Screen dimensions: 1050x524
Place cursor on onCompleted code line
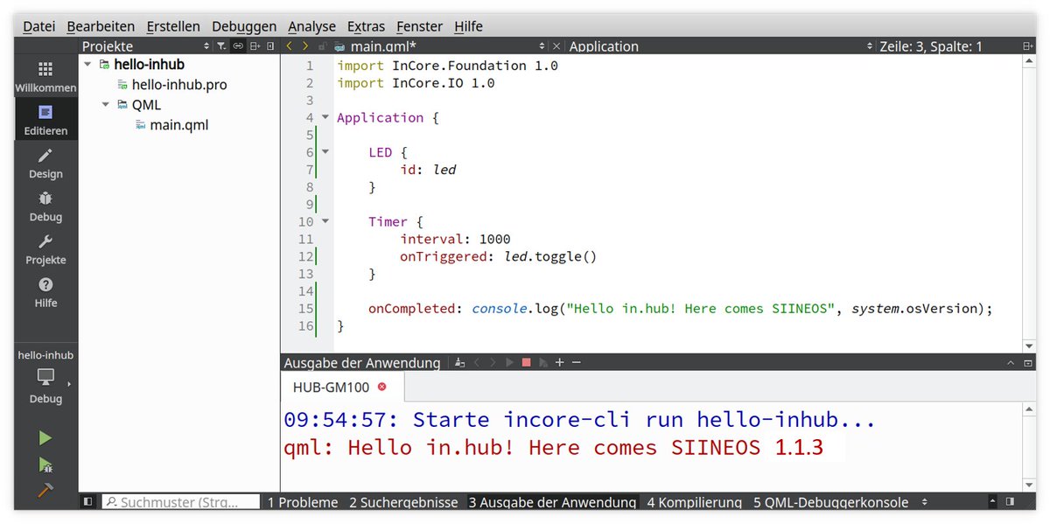pos(681,309)
